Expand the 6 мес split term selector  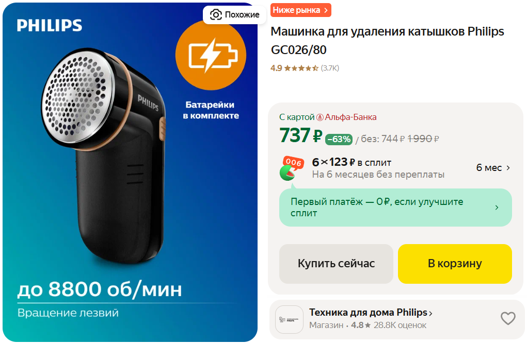click(x=493, y=168)
